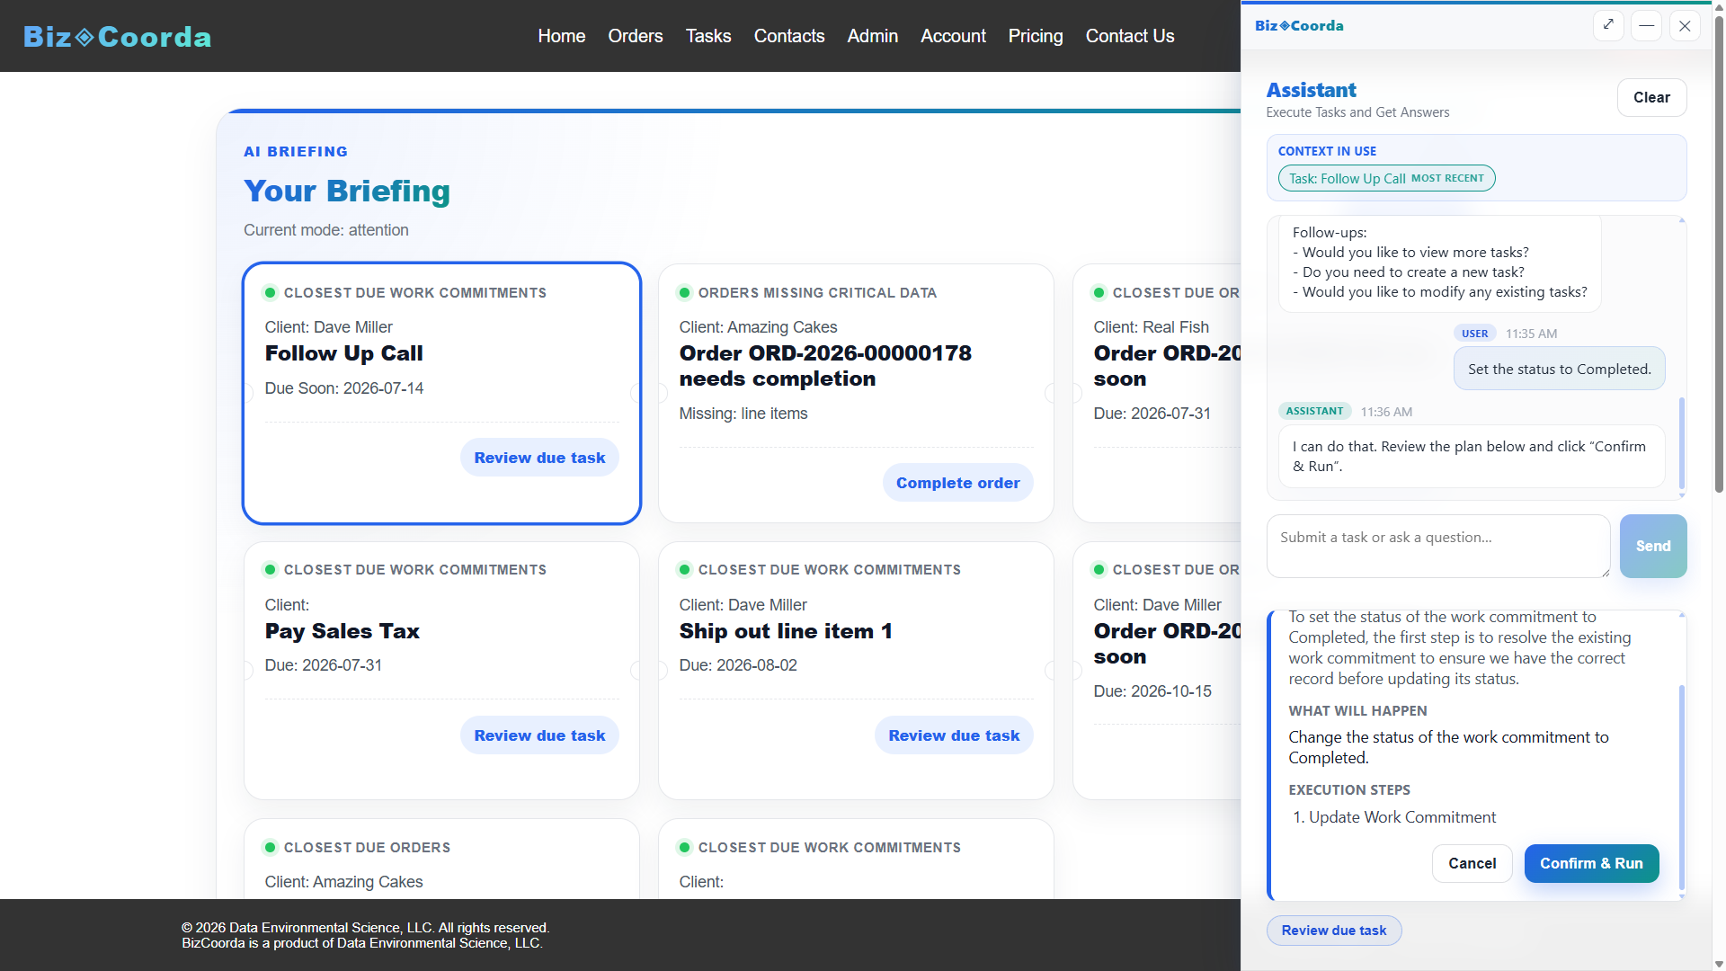
Task: Review due task for Pay Sales Tax
Action: 539,735
